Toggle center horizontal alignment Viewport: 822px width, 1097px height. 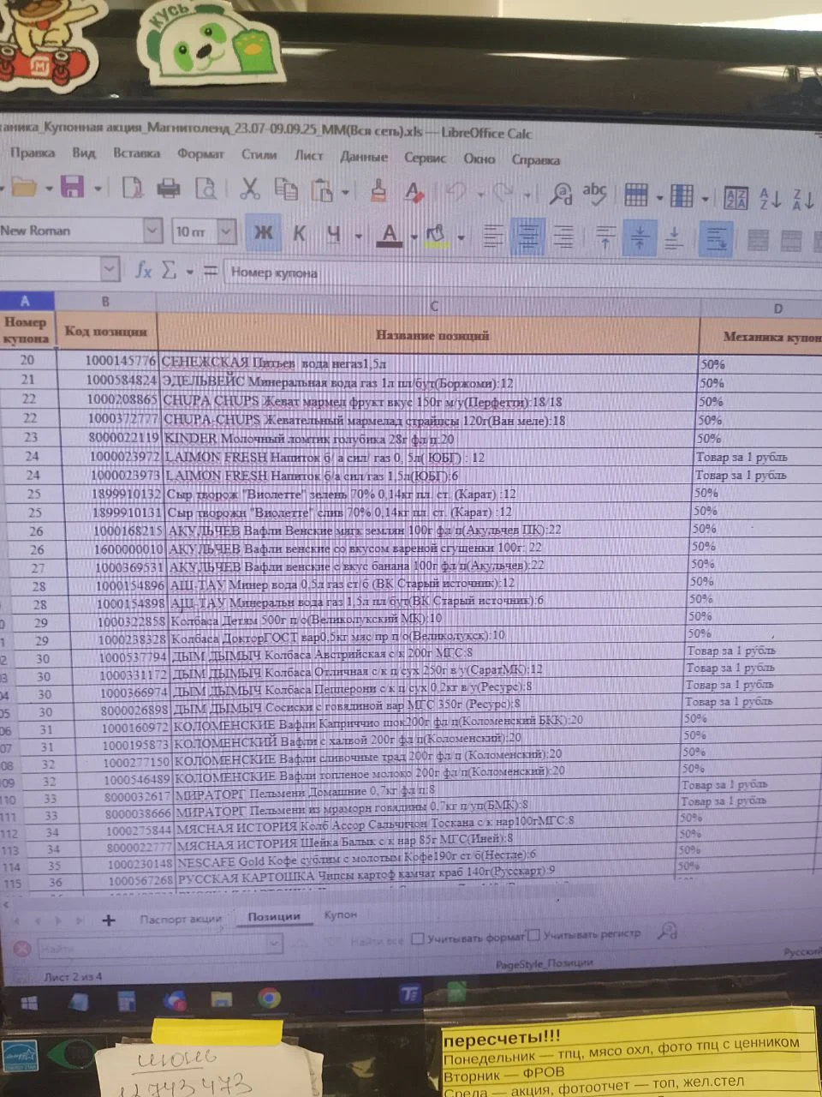click(528, 236)
